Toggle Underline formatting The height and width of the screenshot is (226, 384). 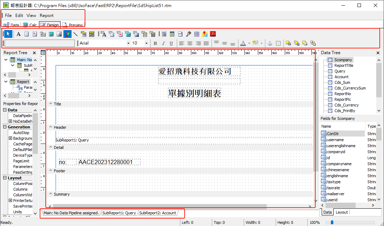(171, 43)
